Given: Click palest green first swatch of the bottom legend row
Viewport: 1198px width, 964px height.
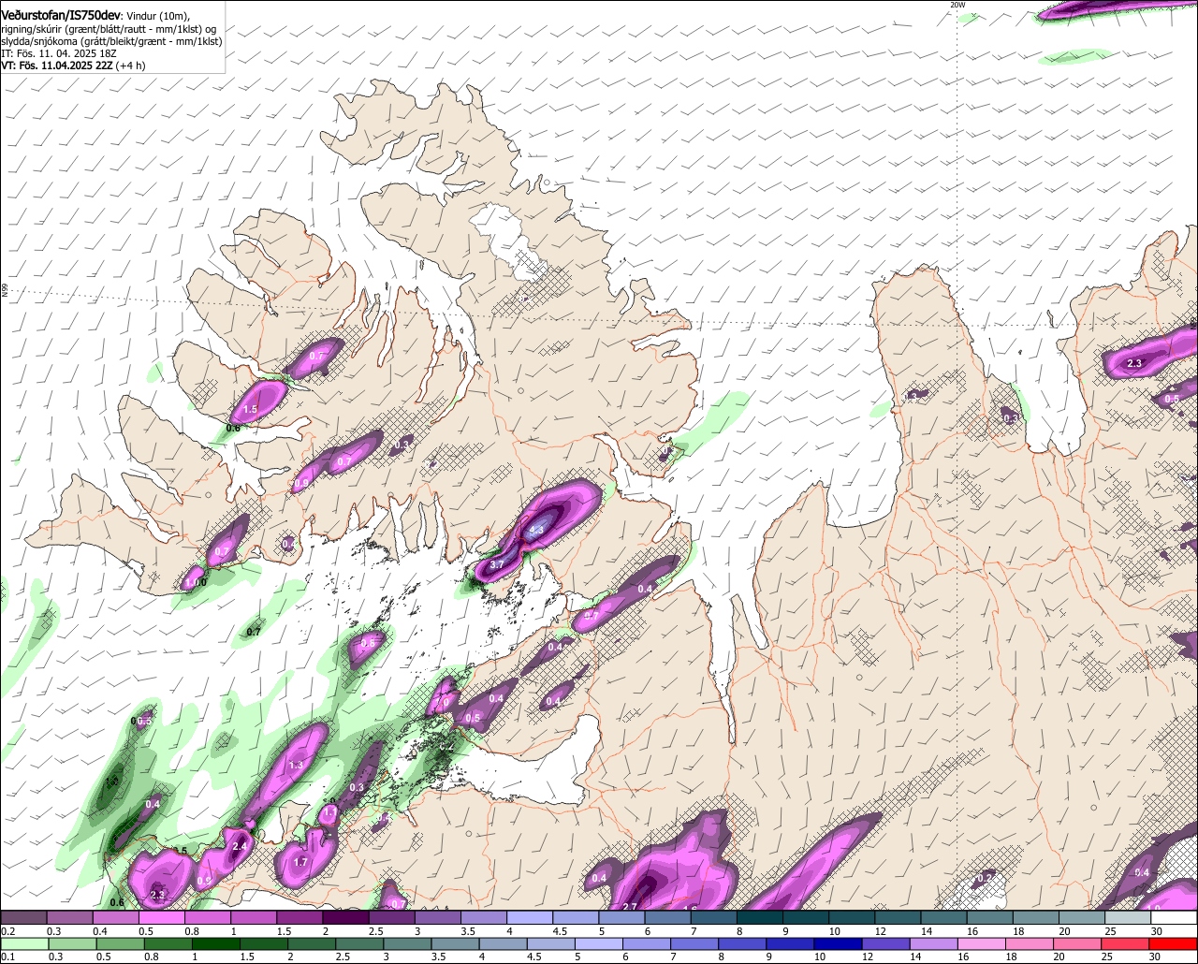Looking at the screenshot, I should [23, 944].
